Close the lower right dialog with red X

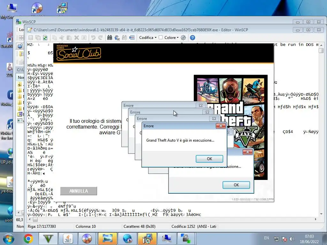[x=247, y=152]
